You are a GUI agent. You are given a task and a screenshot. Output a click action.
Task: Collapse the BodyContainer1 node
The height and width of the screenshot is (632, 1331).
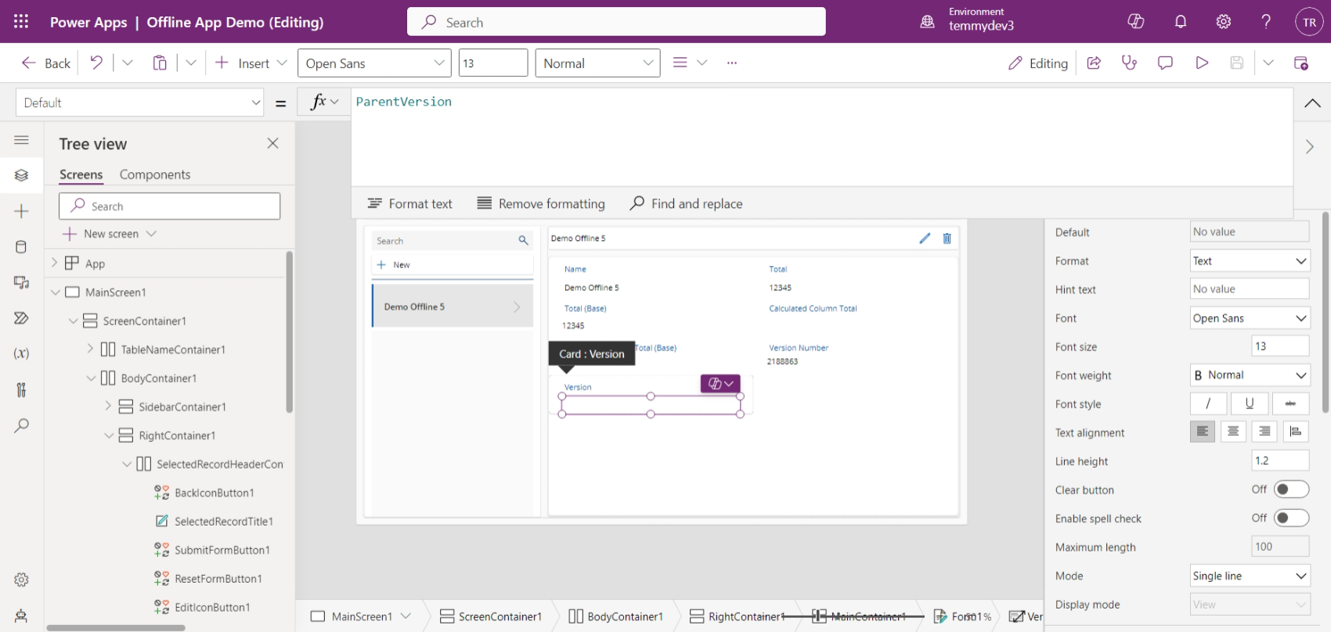[x=91, y=378]
